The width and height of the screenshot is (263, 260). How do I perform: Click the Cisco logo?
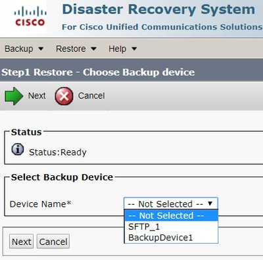click(x=30, y=16)
